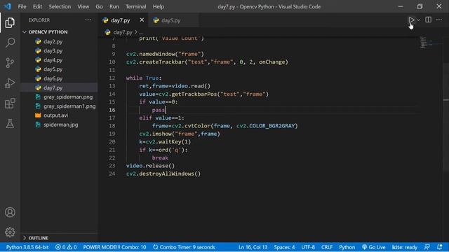Open the Explorer view in activity bar
449x252 pixels.
tap(10, 22)
